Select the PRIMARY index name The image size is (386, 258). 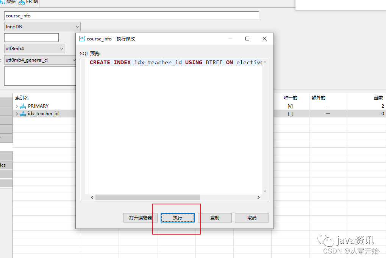pyautogui.click(x=38, y=106)
